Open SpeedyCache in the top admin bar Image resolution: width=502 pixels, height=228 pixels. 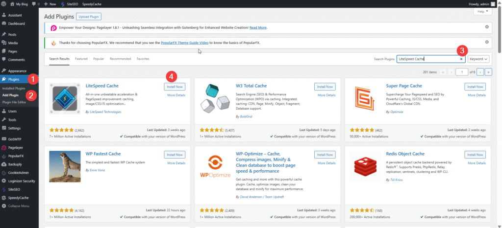(x=91, y=4)
